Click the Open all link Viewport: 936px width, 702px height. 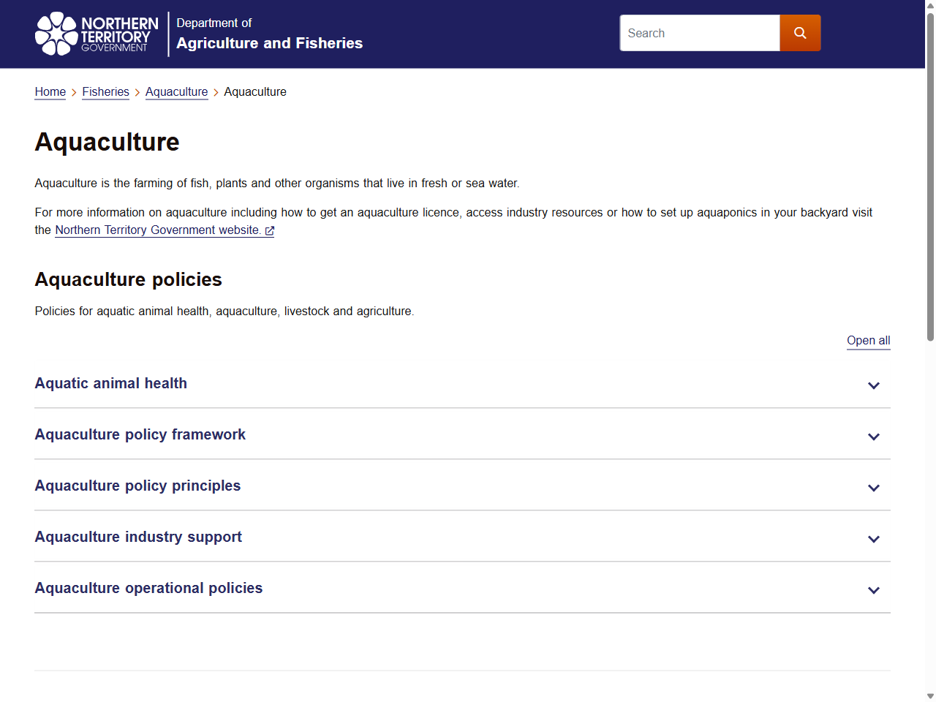click(x=868, y=340)
